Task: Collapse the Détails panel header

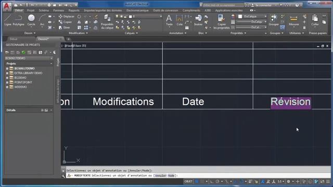Action: [x=51, y=110]
